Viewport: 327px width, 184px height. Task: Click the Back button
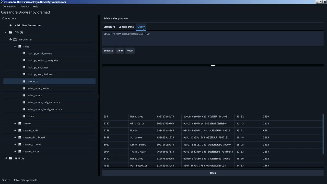[x=213, y=173]
